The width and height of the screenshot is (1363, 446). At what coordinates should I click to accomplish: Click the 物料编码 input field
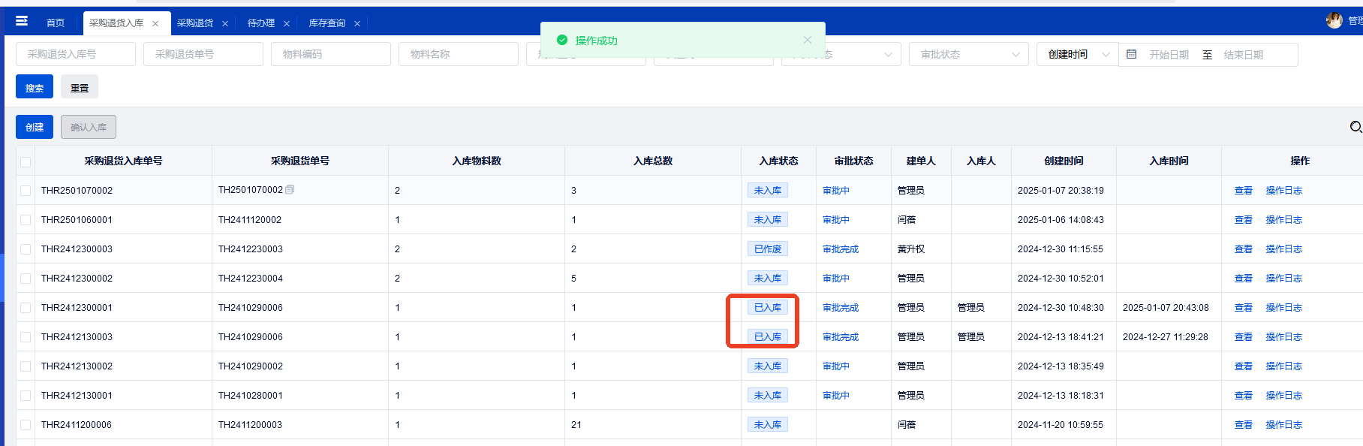(331, 54)
